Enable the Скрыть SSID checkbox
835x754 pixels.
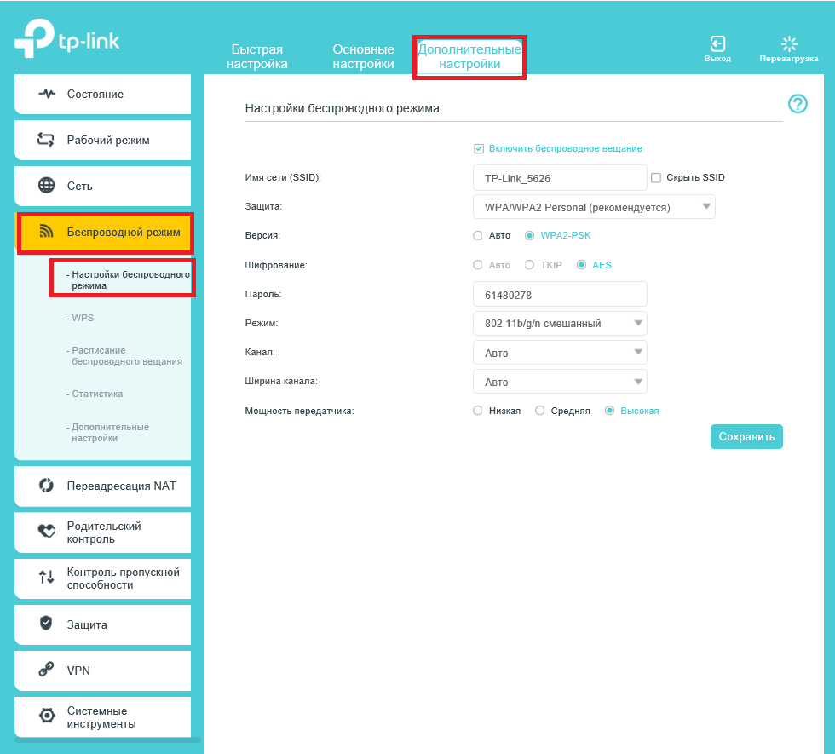[x=656, y=178]
